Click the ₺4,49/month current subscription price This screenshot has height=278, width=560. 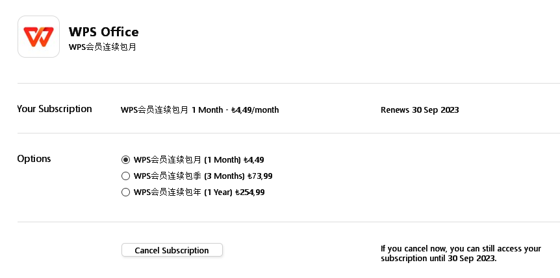pyautogui.click(x=255, y=110)
